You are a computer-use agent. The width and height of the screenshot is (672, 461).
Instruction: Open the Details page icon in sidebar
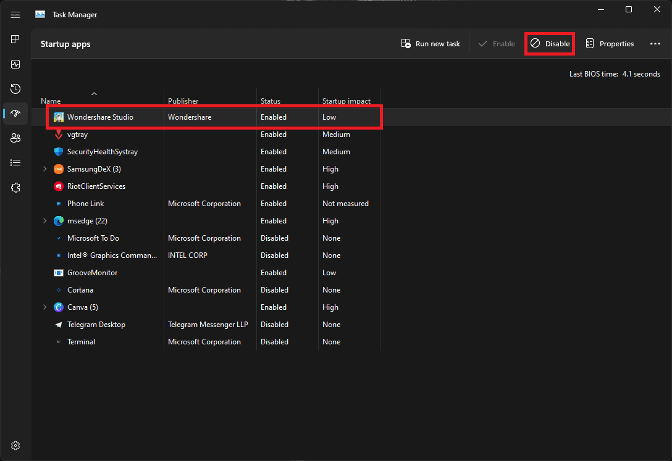coord(15,163)
